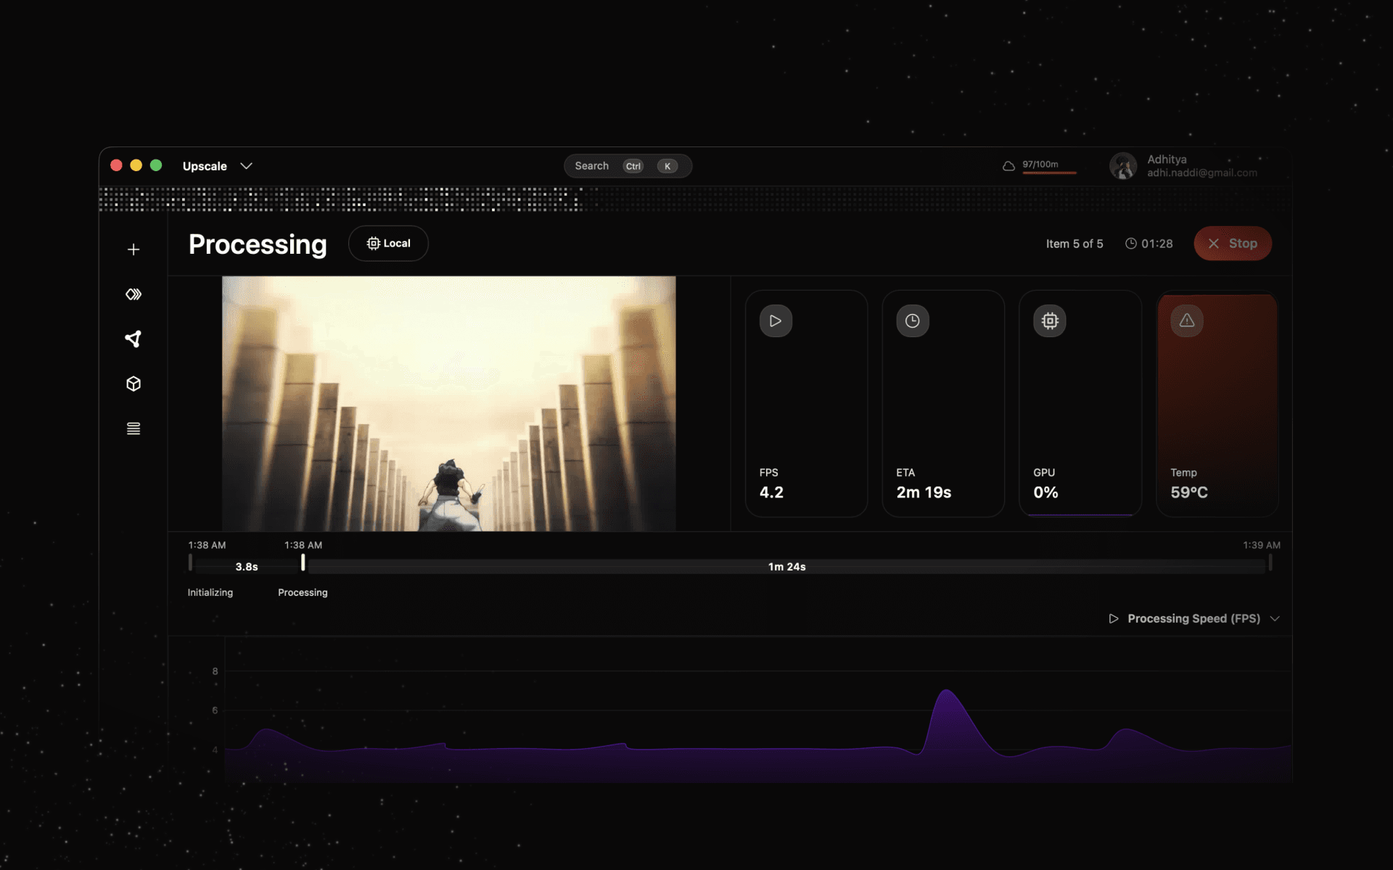Click the Temp warning icon
Screen dimensions: 1393x870
coord(1186,320)
